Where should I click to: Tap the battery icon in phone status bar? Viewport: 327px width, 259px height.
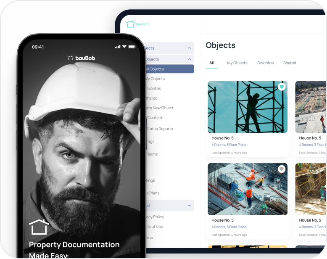[x=132, y=47]
